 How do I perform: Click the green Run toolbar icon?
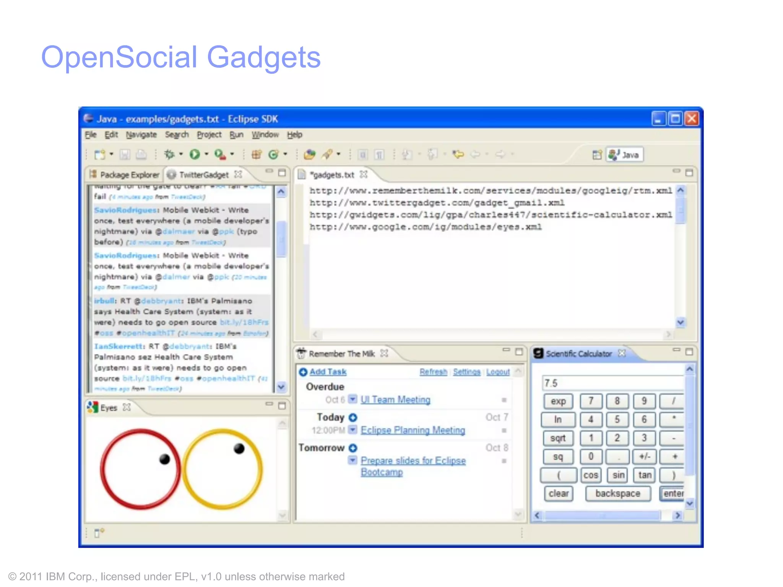(x=195, y=154)
